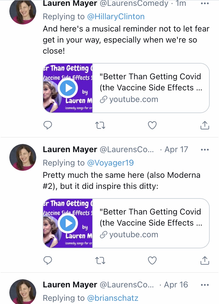
Task: Share the Apr 17 tweet
Action: tap(205, 260)
